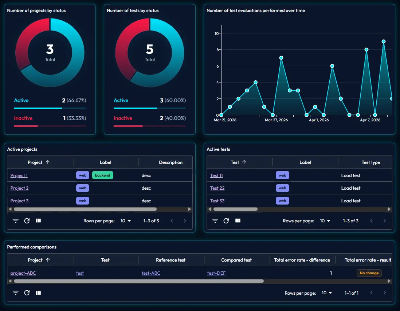
Task: Open the Project 2 link
Action: point(19,188)
